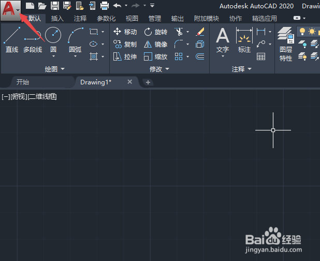Undo the last action
This screenshot has width=320, height=261.
point(118,6)
